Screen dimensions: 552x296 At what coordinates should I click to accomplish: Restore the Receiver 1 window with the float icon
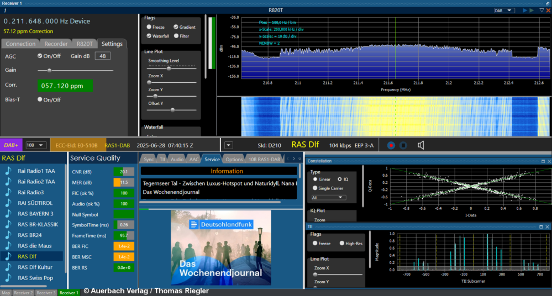548,3
